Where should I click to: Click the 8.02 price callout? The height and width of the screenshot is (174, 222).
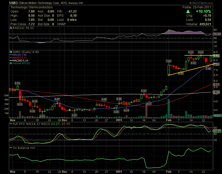[193, 63]
